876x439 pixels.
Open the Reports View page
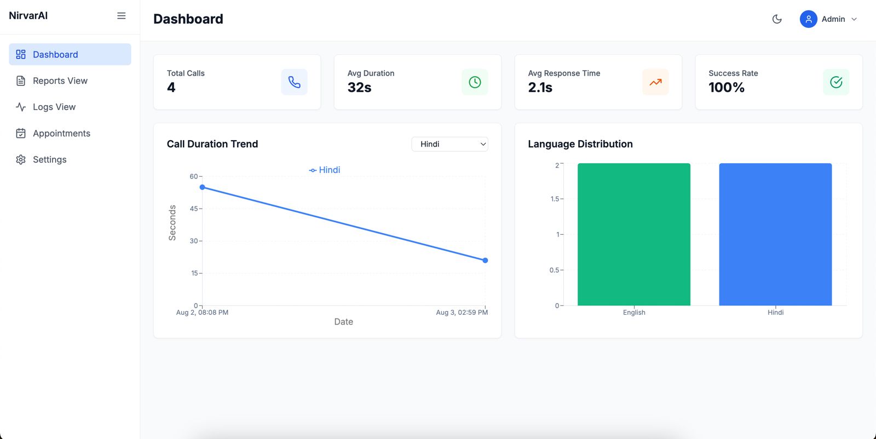60,80
